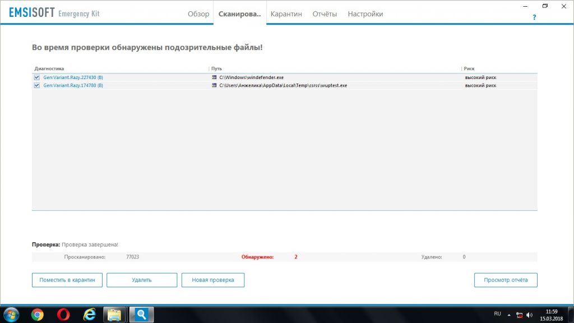Screen dimensions: 574x323
Task: Open the Карантин tab
Action: (286, 14)
